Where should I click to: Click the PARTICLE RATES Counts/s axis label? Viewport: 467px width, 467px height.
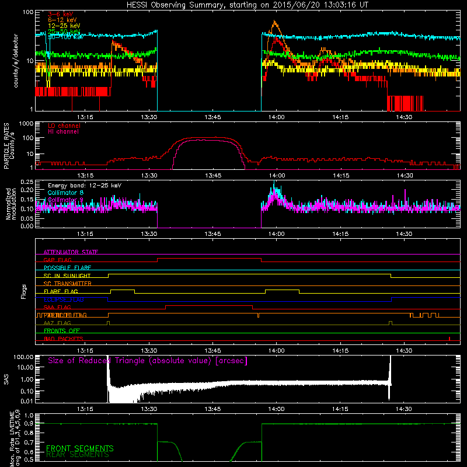coord(9,146)
